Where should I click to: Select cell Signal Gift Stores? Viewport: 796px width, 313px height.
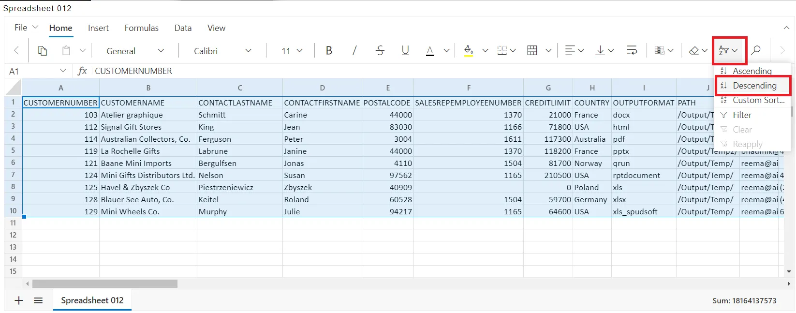[x=148, y=127]
